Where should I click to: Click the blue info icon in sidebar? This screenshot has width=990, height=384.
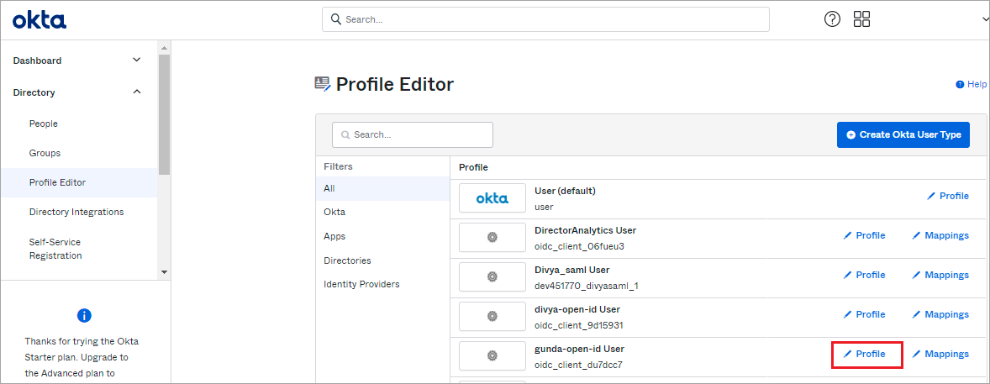tap(84, 316)
